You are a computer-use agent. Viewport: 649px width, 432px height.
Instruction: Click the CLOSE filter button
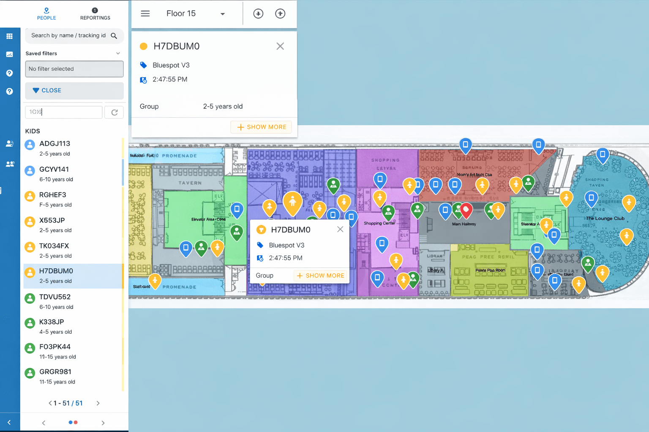(74, 90)
